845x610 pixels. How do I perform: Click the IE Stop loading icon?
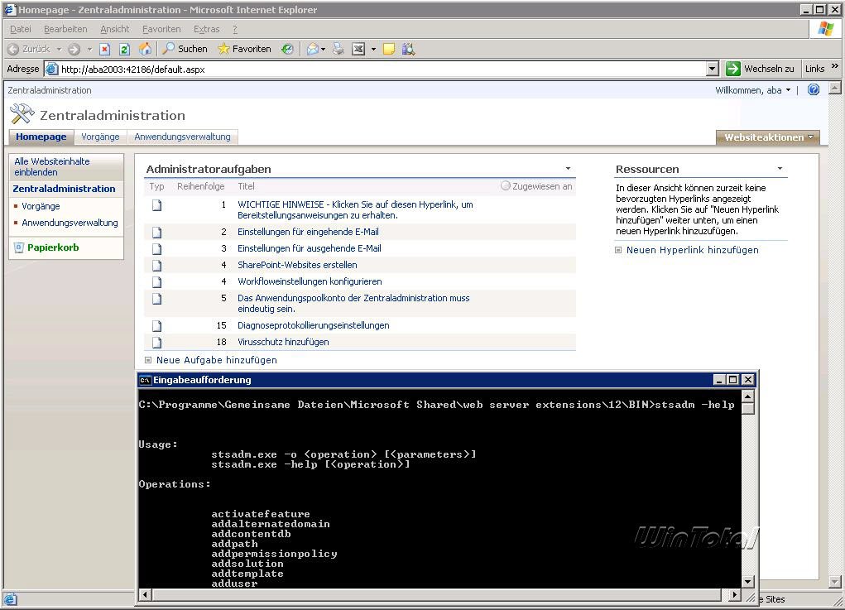tap(105, 50)
